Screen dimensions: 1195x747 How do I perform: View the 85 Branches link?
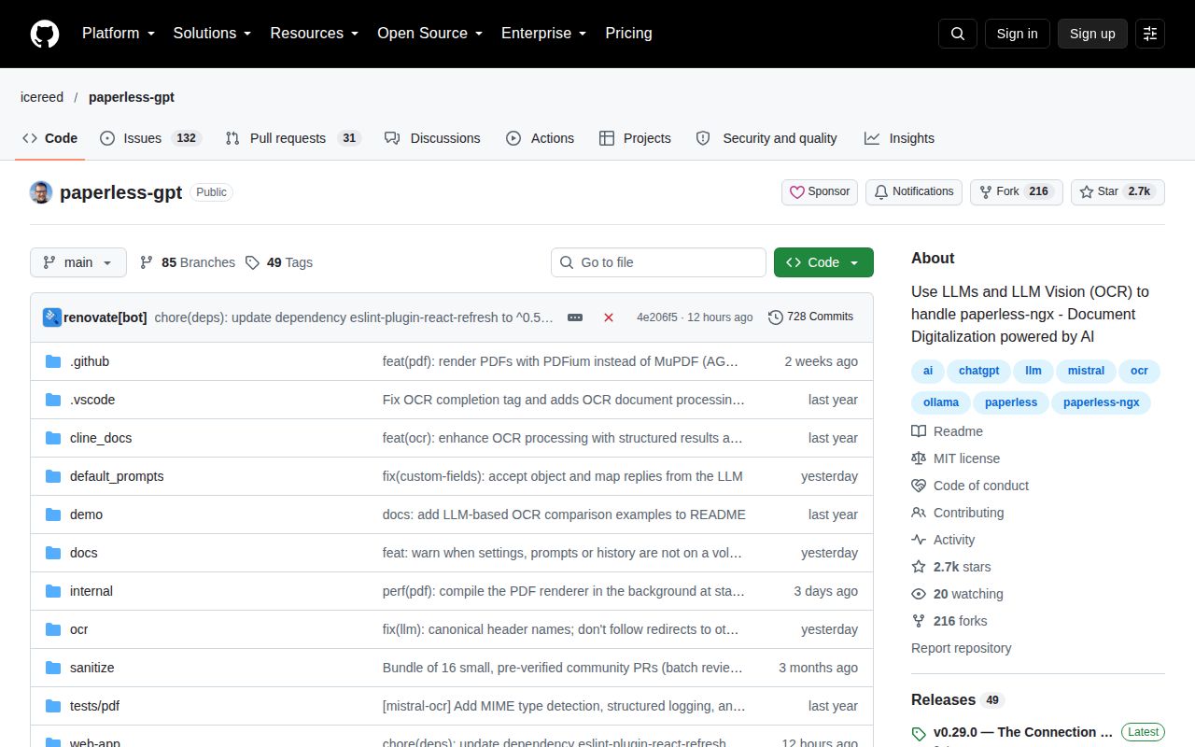click(188, 262)
